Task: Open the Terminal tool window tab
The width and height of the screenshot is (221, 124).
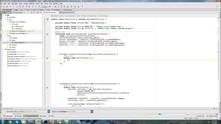Action: pyautogui.click(x=18, y=116)
